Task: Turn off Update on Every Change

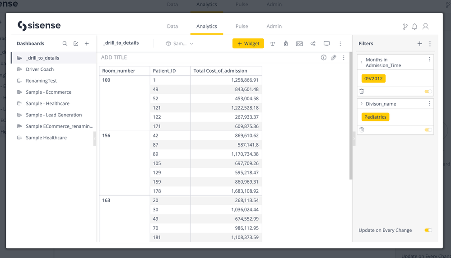Action: pyautogui.click(x=428, y=230)
